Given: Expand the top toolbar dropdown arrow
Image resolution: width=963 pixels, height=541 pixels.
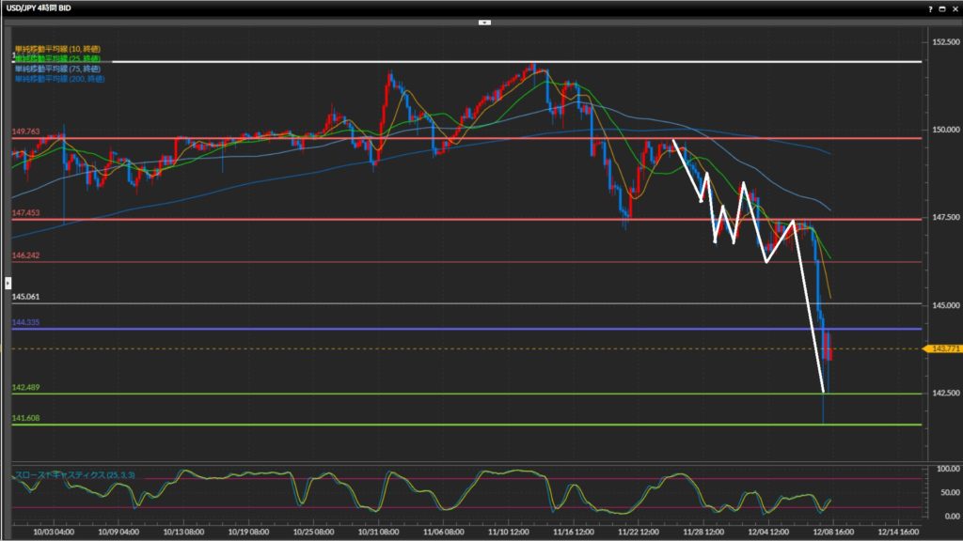Looking at the screenshot, I should (484, 21).
